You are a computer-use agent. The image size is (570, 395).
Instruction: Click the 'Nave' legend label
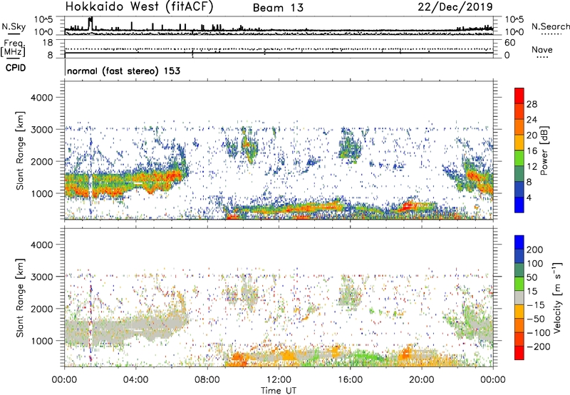(542, 50)
